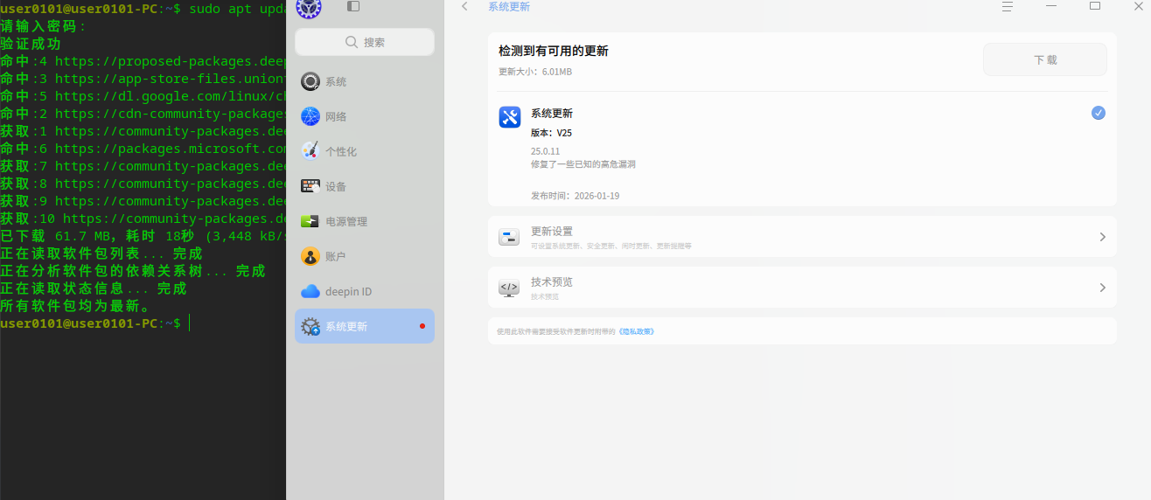Screen dimensions: 1151x500
Task: Minimize the Control Center window
Action: click(1051, 6)
